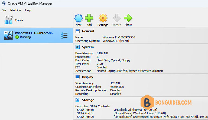
Task: Click SATA Port 0 virtualdisk.vdi entry
Action: coord(135,110)
